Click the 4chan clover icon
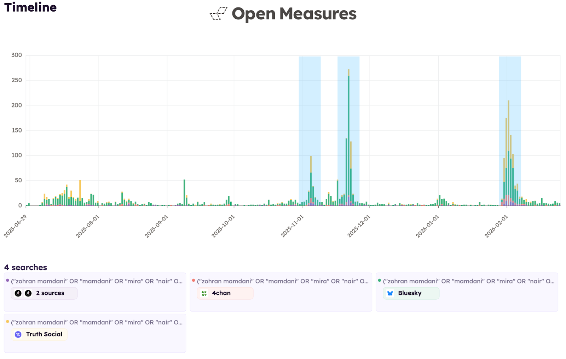 pos(204,293)
